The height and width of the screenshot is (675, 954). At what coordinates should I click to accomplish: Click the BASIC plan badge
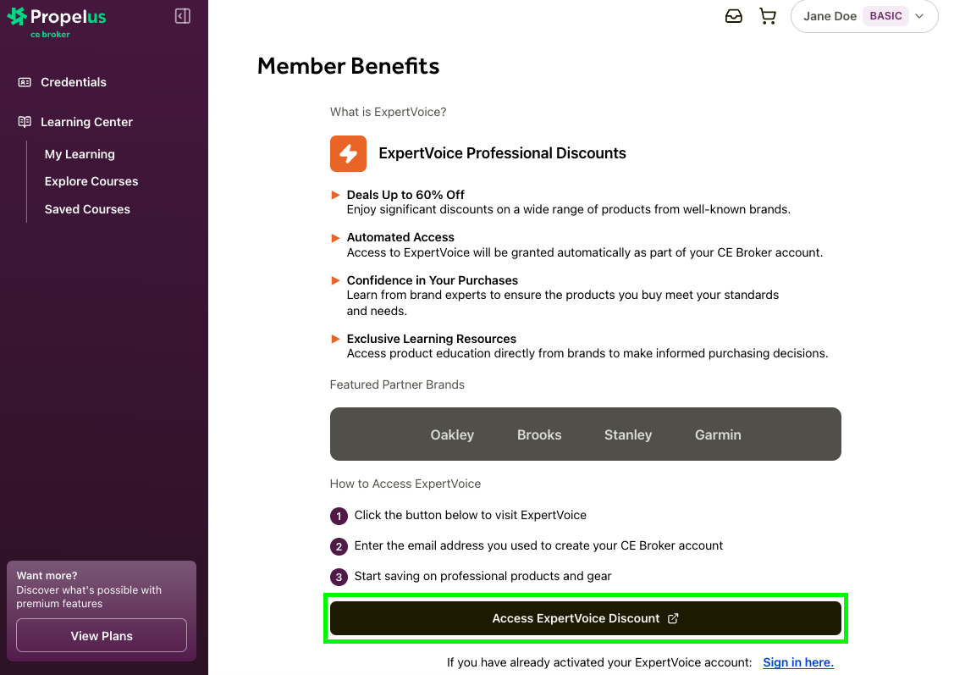pyautogui.click(x=885, y=16)
